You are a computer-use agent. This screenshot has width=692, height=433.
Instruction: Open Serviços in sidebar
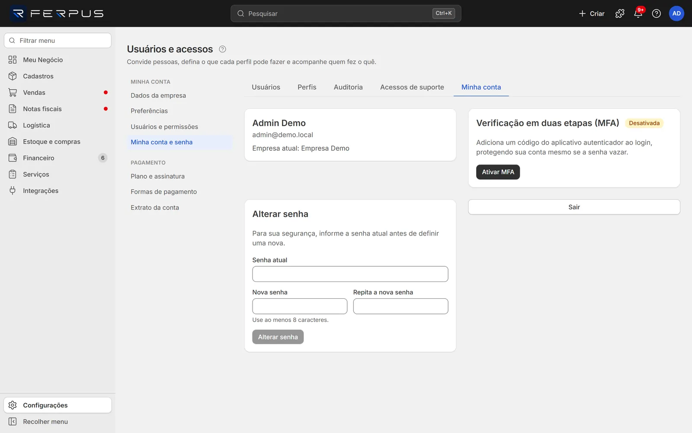click(x=58, y=174)
